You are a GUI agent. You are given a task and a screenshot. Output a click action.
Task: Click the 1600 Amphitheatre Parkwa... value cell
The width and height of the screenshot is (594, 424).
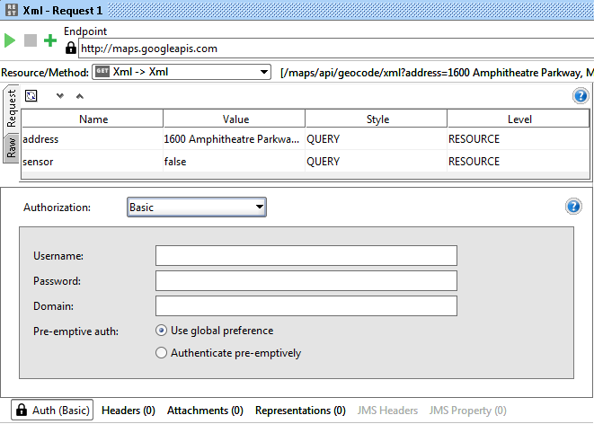pos(235,139)
